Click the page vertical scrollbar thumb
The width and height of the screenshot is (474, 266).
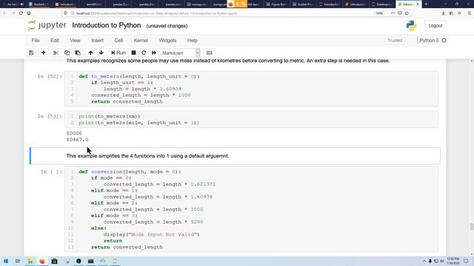tap(471, 227)
